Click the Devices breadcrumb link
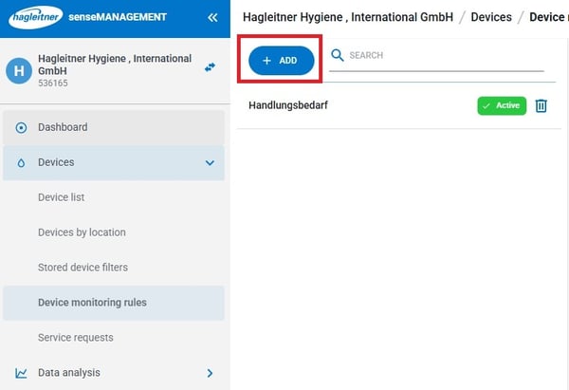This screenshot has height=390, width=569. (x=491, y=17)
